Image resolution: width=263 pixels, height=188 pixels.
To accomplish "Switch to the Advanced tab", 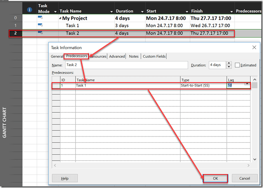I will point(117,56).
